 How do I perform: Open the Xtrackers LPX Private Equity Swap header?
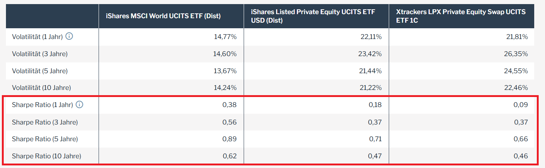461,16
